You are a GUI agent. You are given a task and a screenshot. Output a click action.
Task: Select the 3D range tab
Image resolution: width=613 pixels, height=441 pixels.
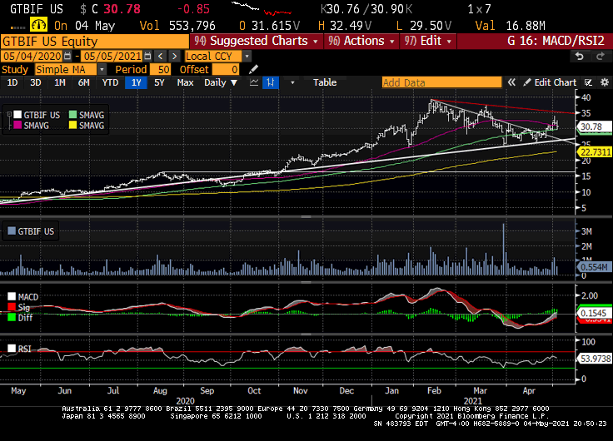pos(36,82)
